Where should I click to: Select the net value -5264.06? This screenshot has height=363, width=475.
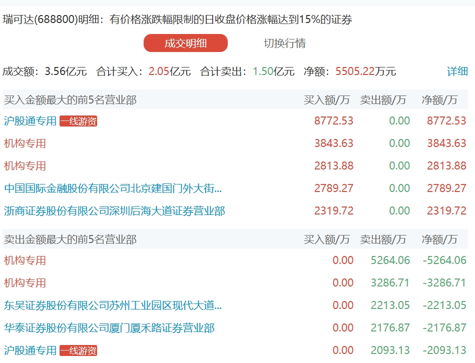pos(444,260)
